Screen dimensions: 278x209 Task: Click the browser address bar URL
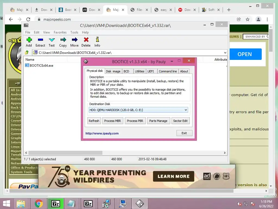click(x=57, y=19)
